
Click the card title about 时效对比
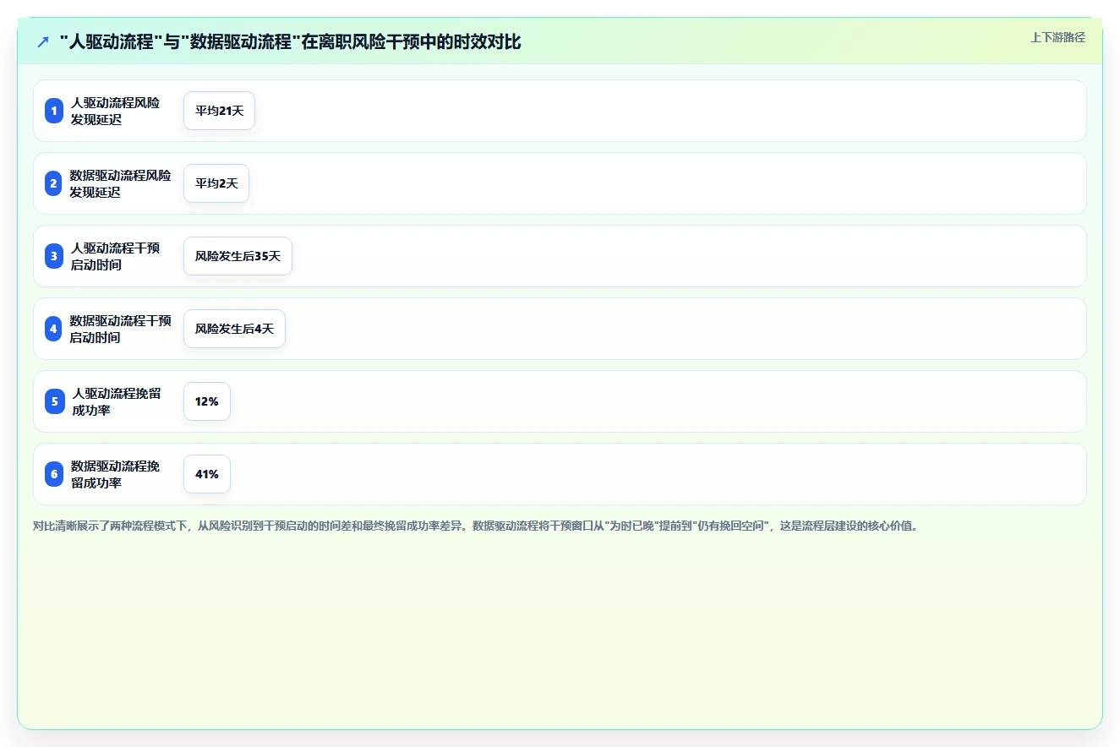pyautogui.click(x=291, y=41)
